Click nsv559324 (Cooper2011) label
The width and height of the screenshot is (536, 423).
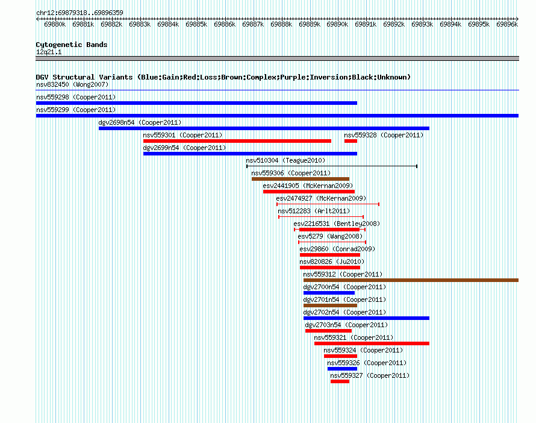coord(363,350)
